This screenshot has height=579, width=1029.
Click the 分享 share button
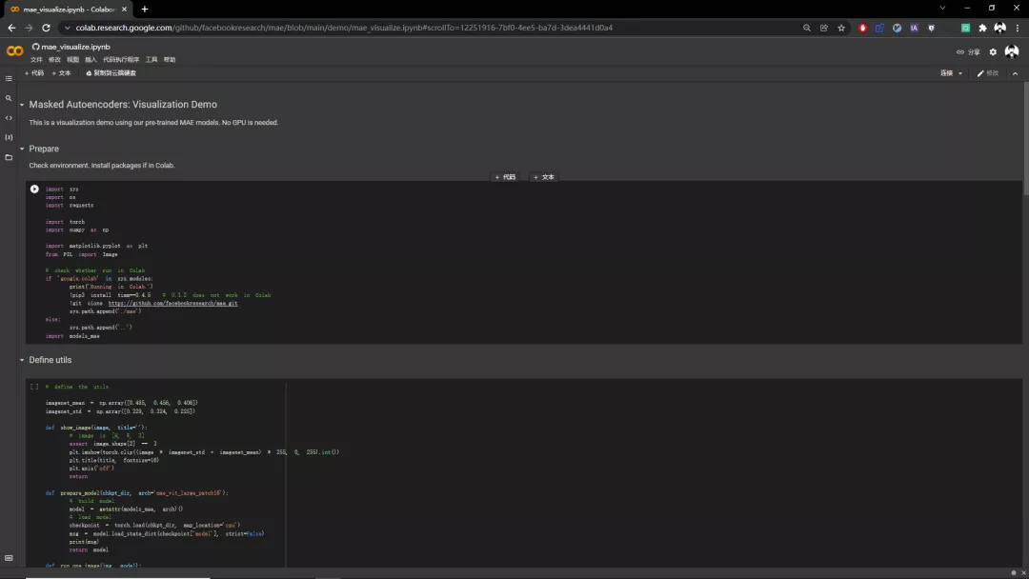(968, 52)
